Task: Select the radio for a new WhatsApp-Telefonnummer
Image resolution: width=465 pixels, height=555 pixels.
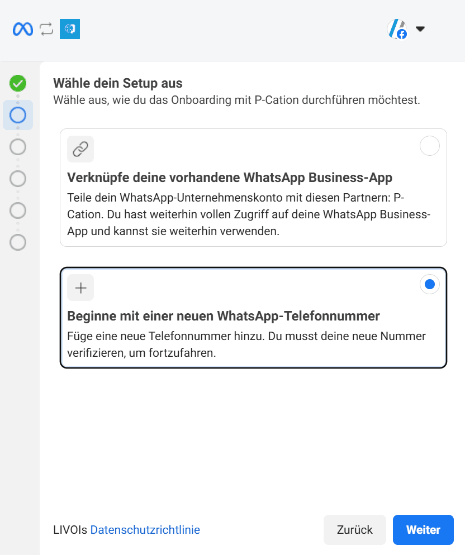Action: 429,284
